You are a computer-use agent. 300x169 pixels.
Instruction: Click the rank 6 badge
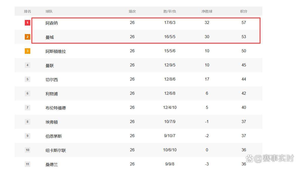pos(28,93)
